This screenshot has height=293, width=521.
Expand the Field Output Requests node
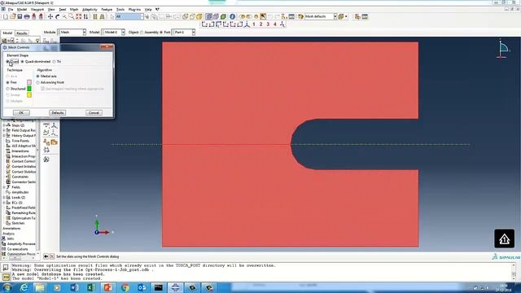tap(4, 130)
